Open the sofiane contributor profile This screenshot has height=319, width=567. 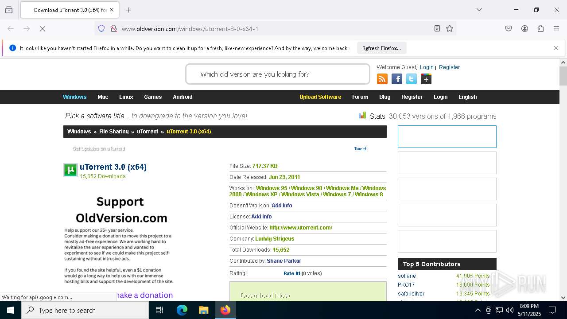407,276
